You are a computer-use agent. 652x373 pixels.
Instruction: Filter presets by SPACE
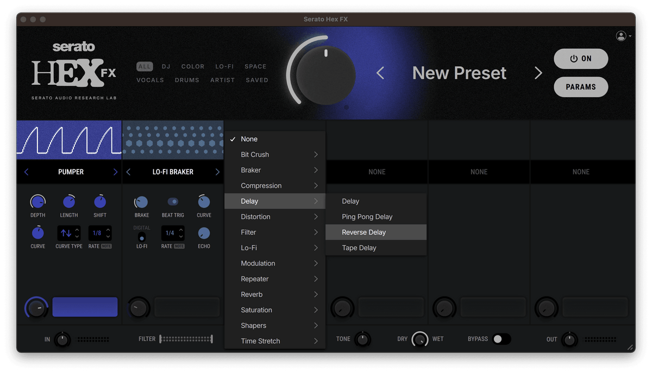click(x=255, y=66)
